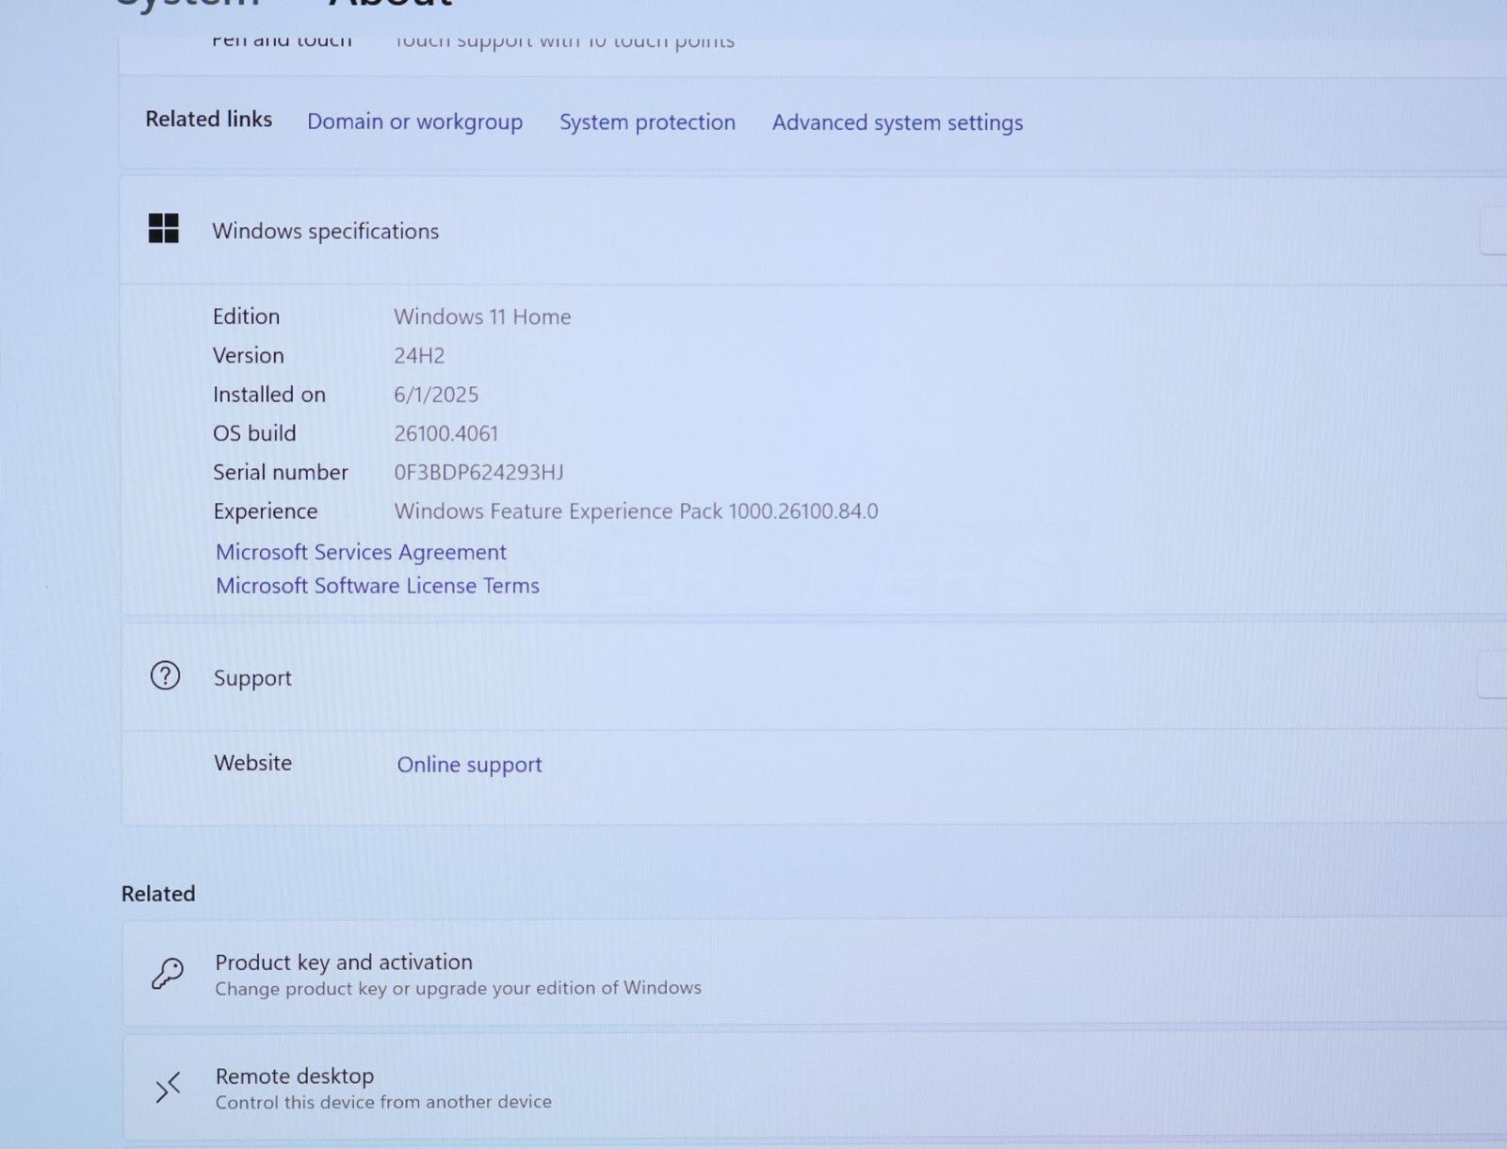Open Product key and activation

click(815, 974)
